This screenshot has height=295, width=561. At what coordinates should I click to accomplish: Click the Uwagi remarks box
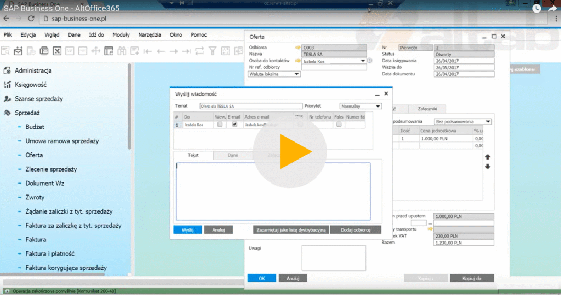[334, 258]
